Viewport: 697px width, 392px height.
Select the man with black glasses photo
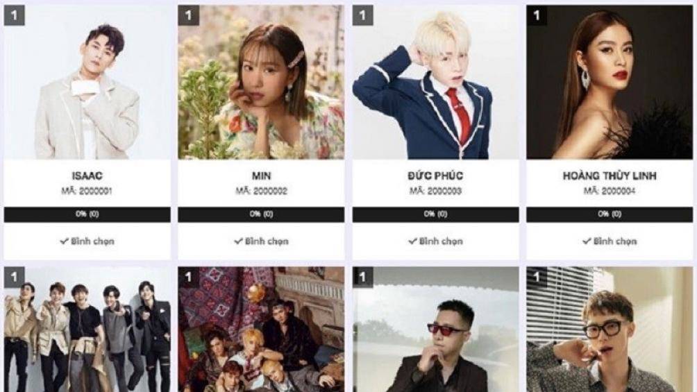click(610, 330)
